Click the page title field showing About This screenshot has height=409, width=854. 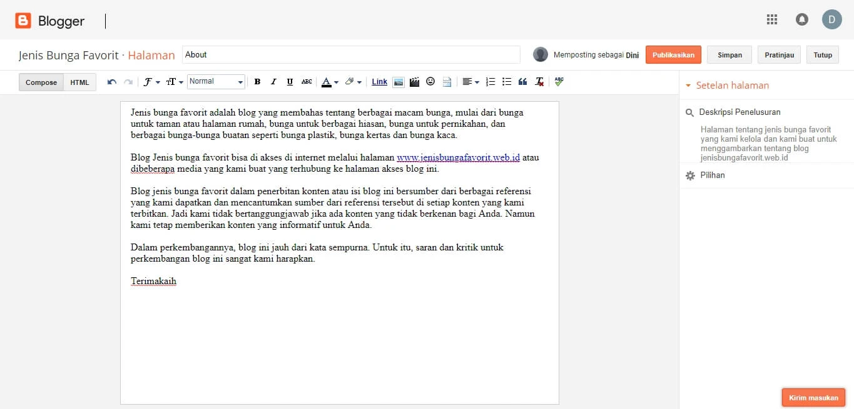[350, 54]
